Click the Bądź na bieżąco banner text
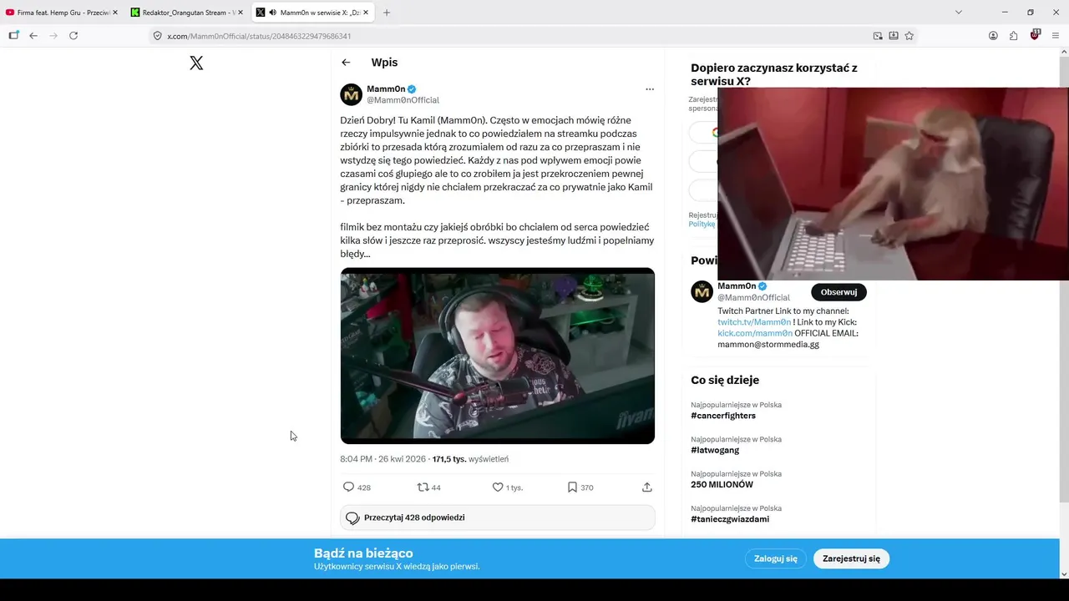Image resolution: width=1069 pixels, height=601 pixels. tap(363, 553)
